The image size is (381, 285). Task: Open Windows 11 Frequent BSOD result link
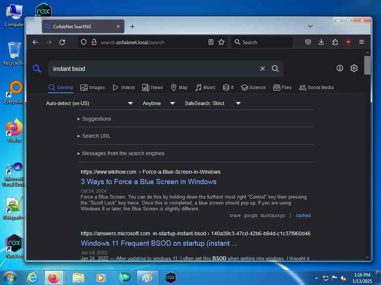point(159,243)
